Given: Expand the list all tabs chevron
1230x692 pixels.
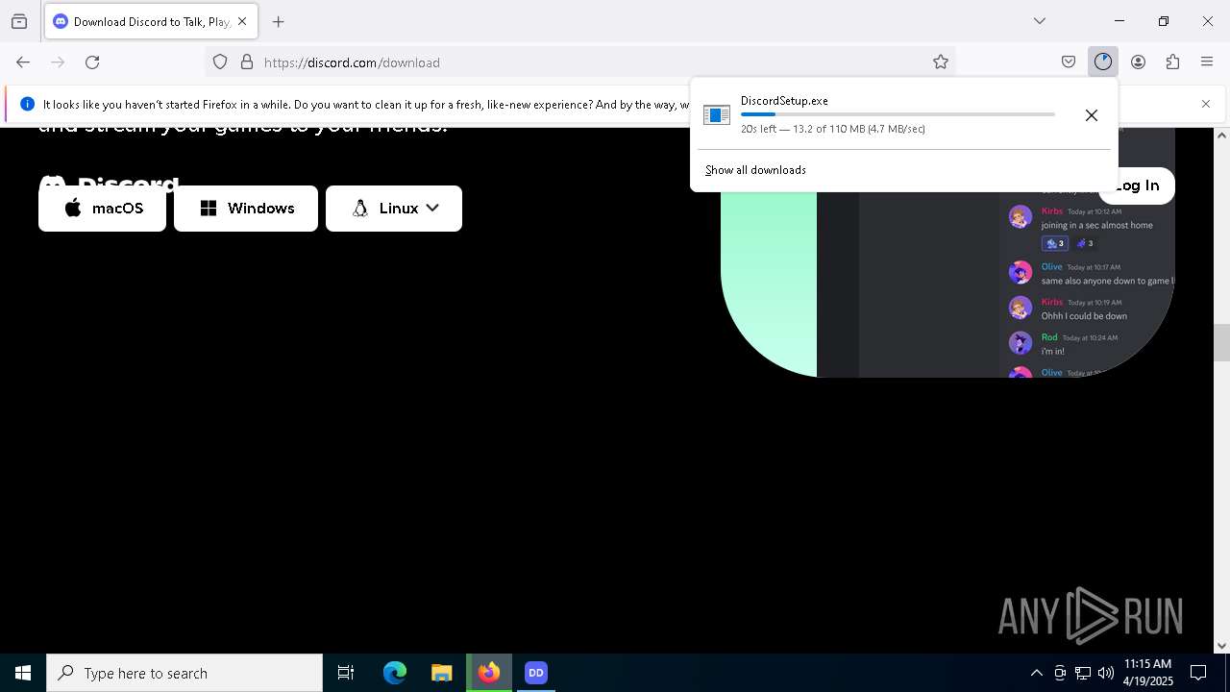Looking at the screenshot, I should (1040, 21).
